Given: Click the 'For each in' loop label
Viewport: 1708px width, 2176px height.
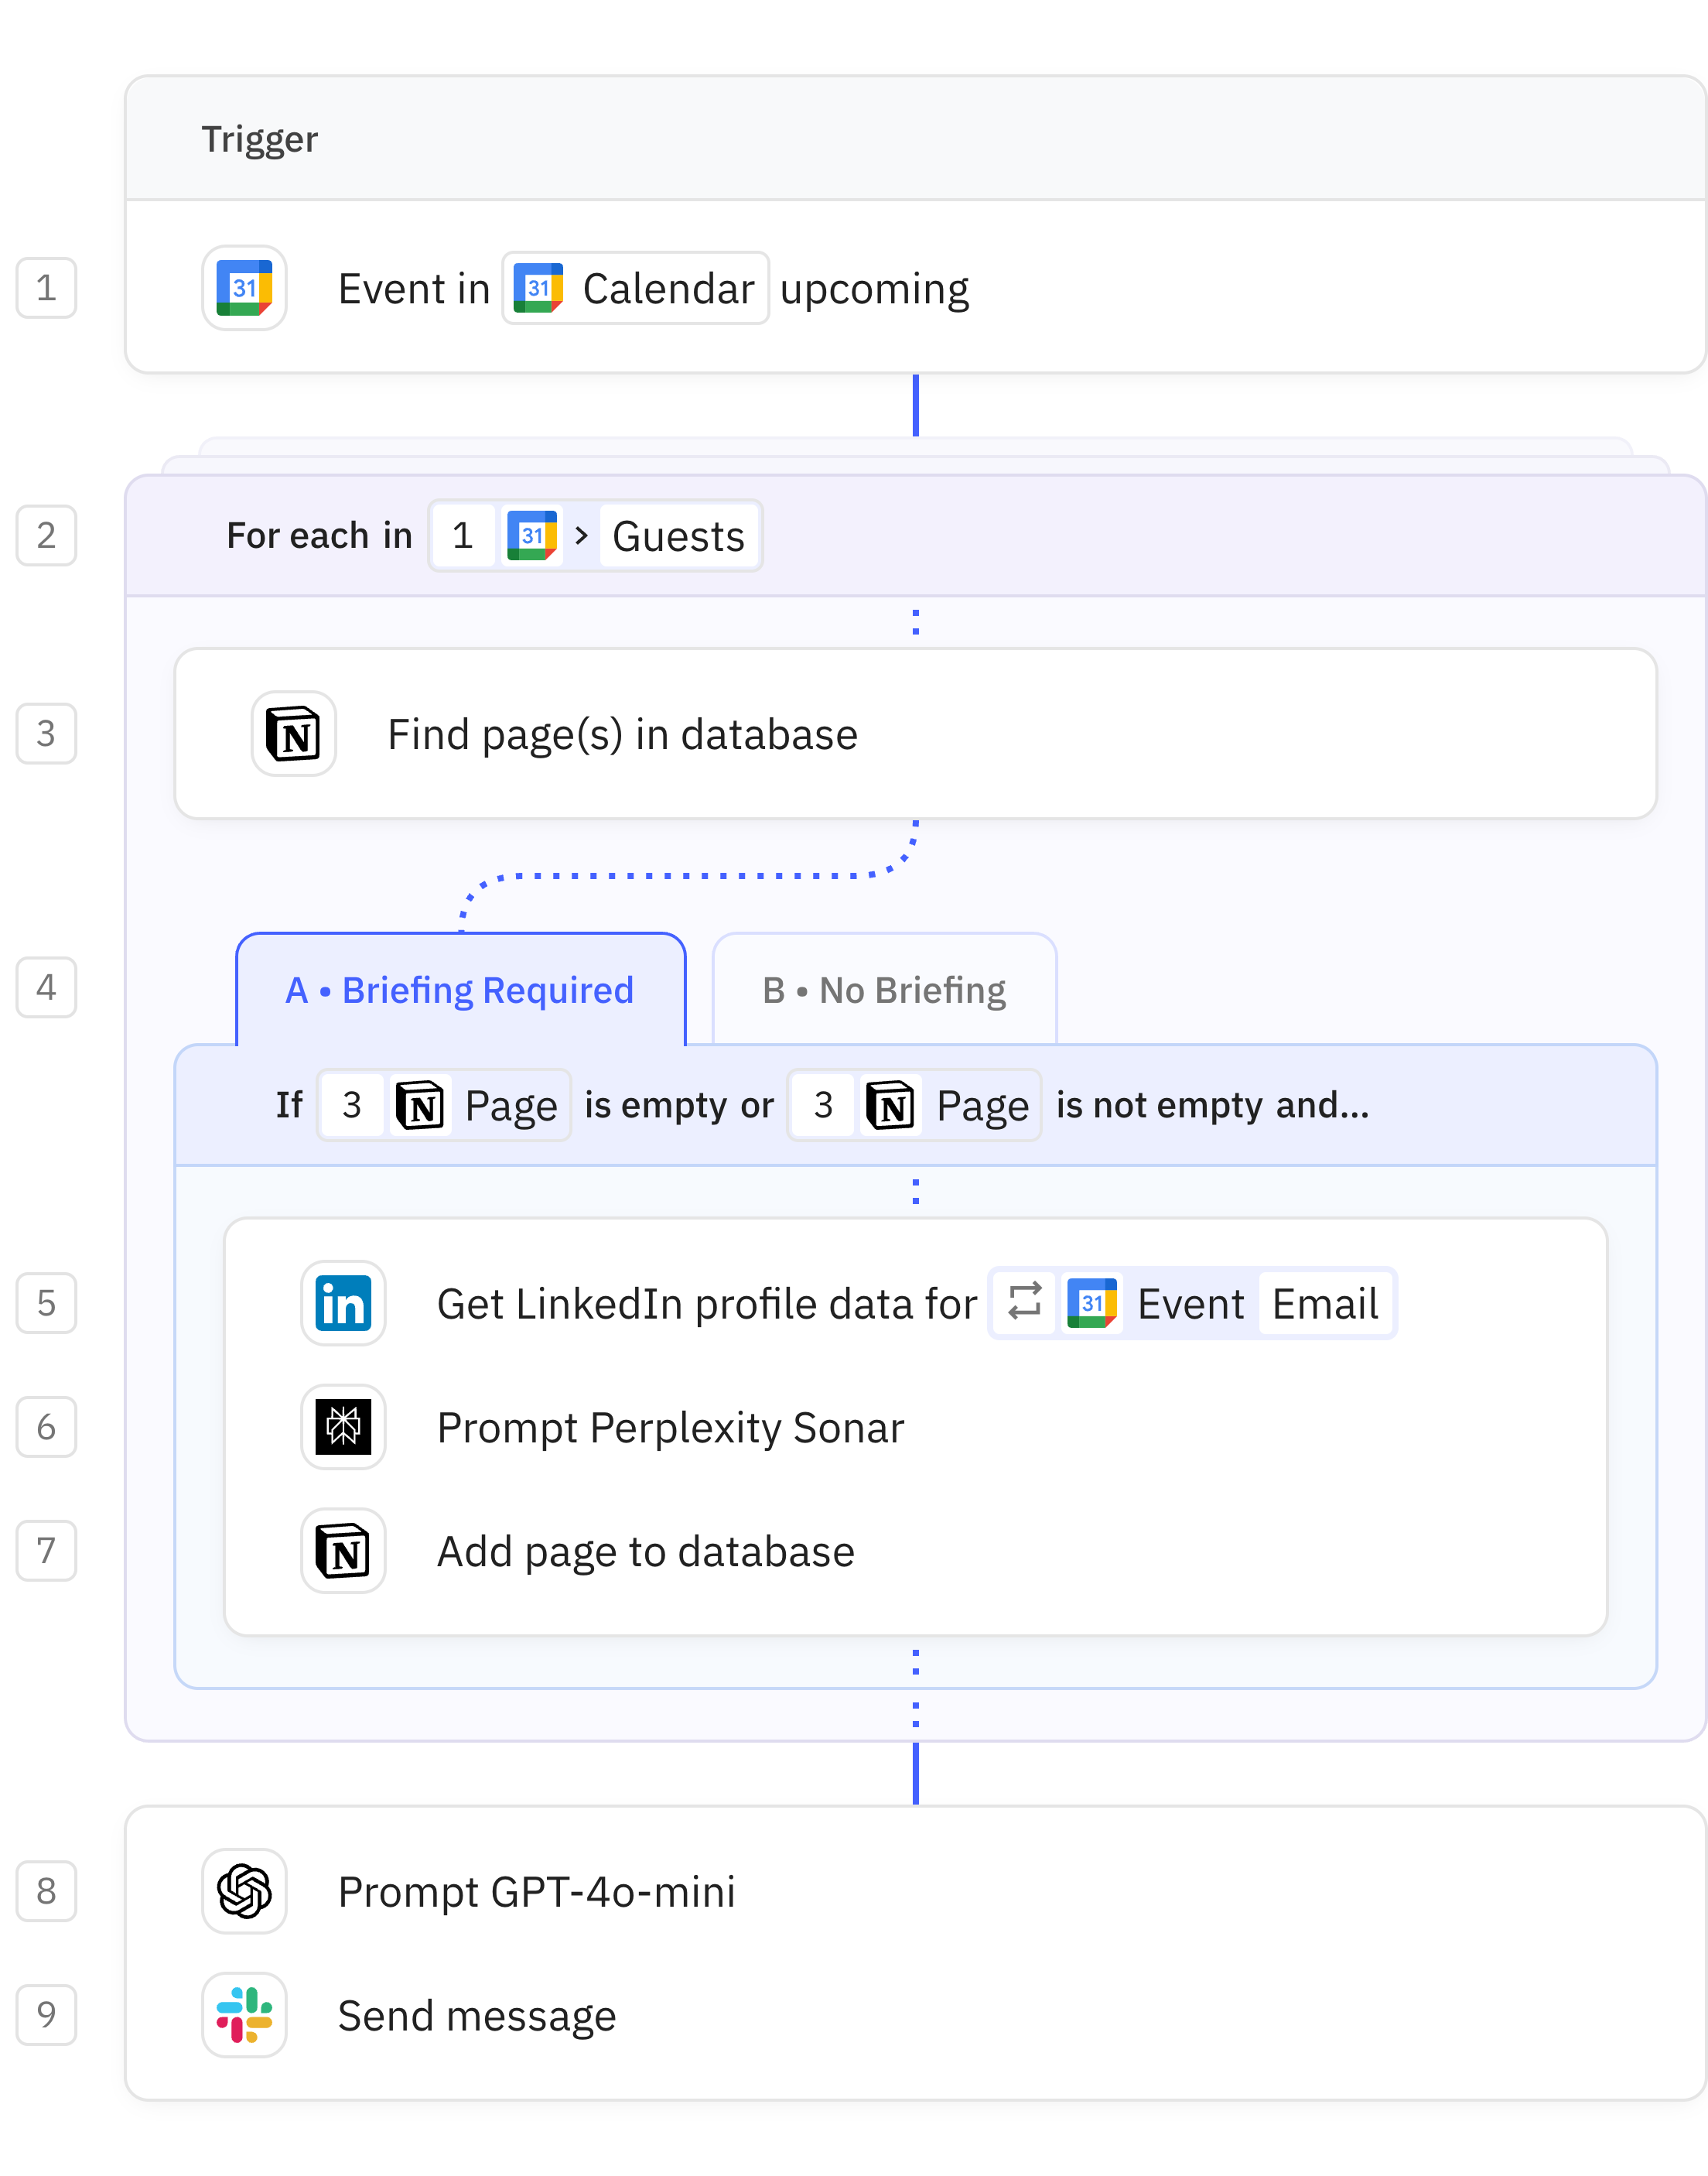Looking at the screenshot, I should (x=319, y=535).
